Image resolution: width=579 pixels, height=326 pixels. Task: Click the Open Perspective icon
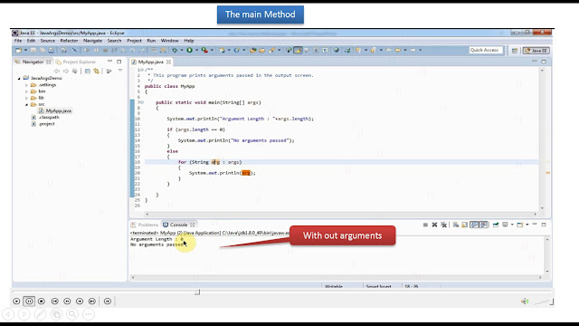(515, 51)
